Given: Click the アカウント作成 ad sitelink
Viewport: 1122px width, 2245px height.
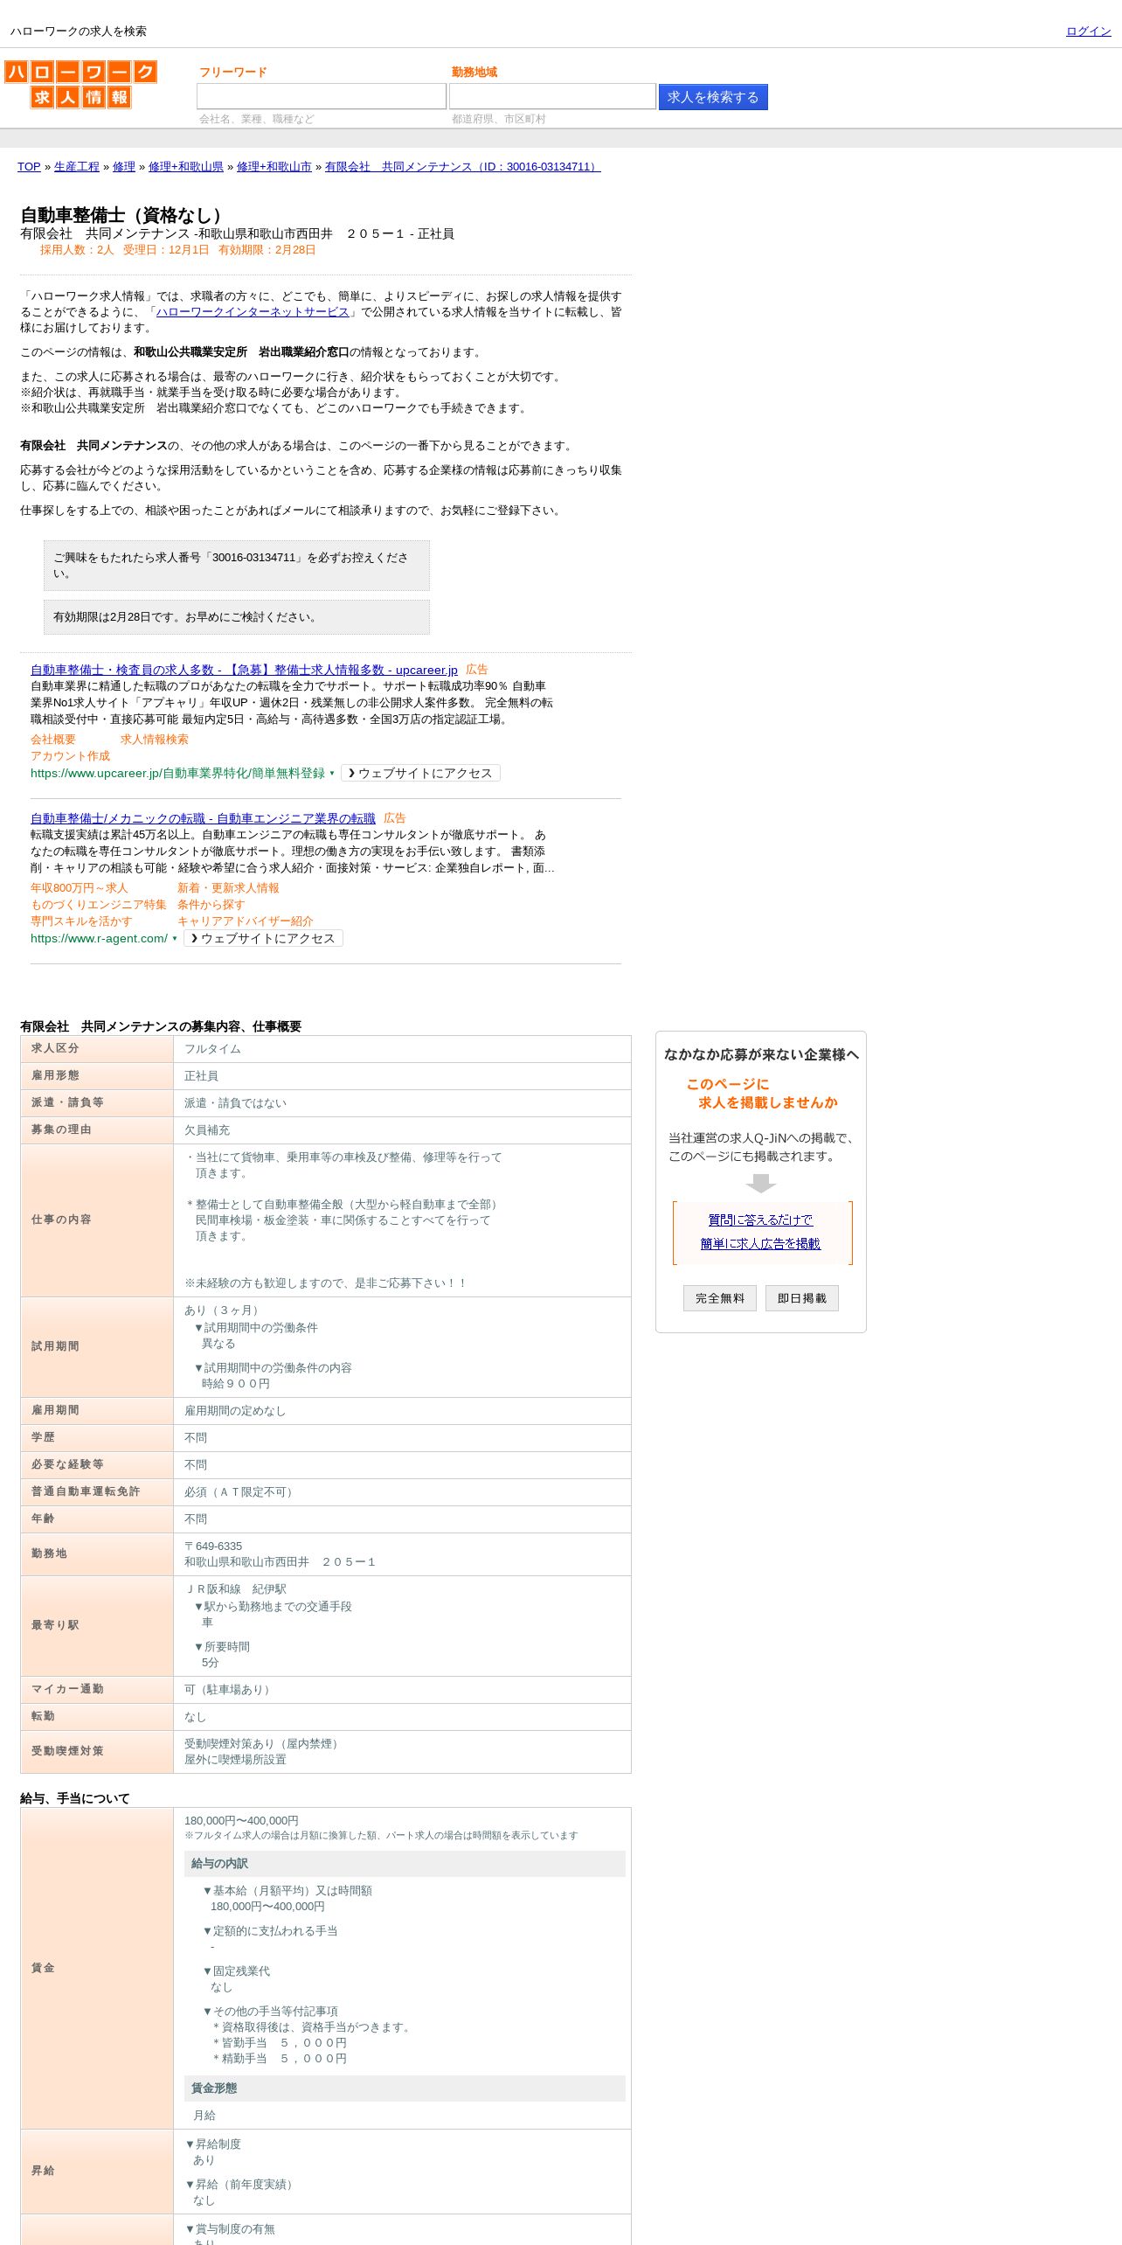Looking at the screenshot, I should (x=71, y=756).
